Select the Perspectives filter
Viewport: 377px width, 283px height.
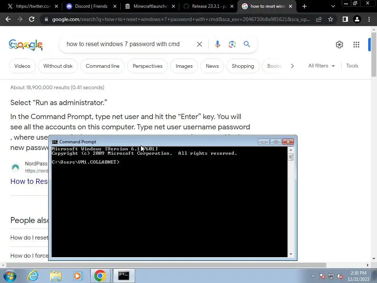click(147, 66)
